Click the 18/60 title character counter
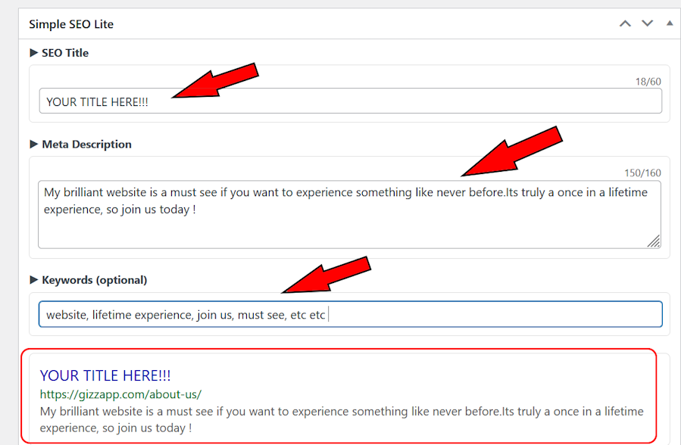Viewport: 681px width, 445px height. point(648,82)
